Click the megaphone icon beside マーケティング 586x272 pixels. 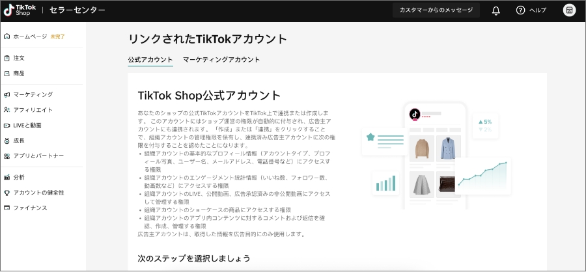pos(7,95)
